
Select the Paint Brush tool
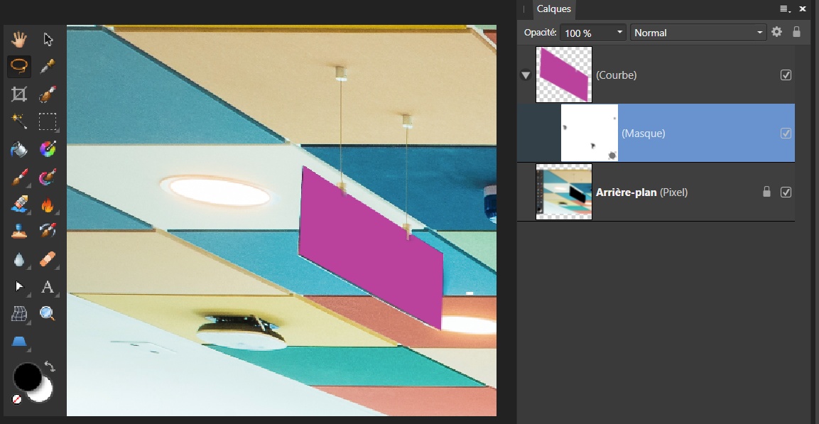pos(19,177)
